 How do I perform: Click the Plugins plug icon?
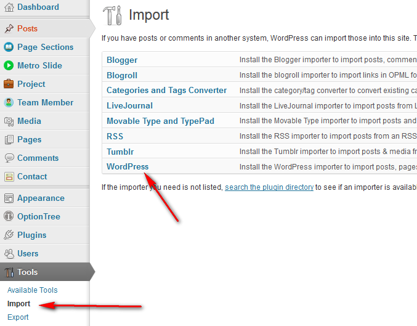9,235
